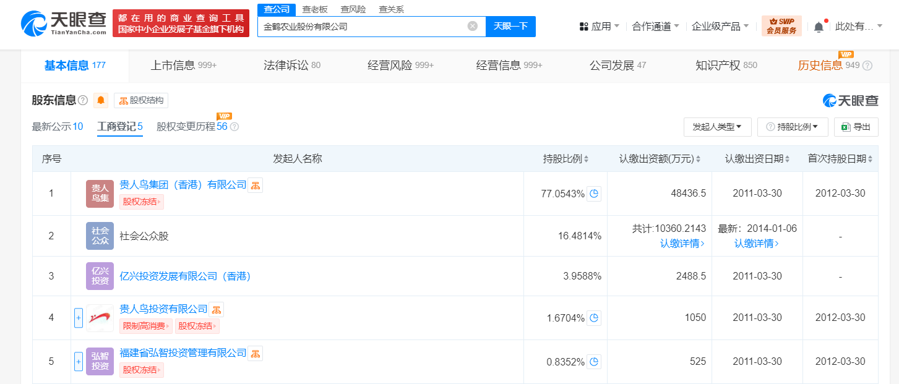
Task: Clear the search box with the X icon
Action: (x=473, y=26)
